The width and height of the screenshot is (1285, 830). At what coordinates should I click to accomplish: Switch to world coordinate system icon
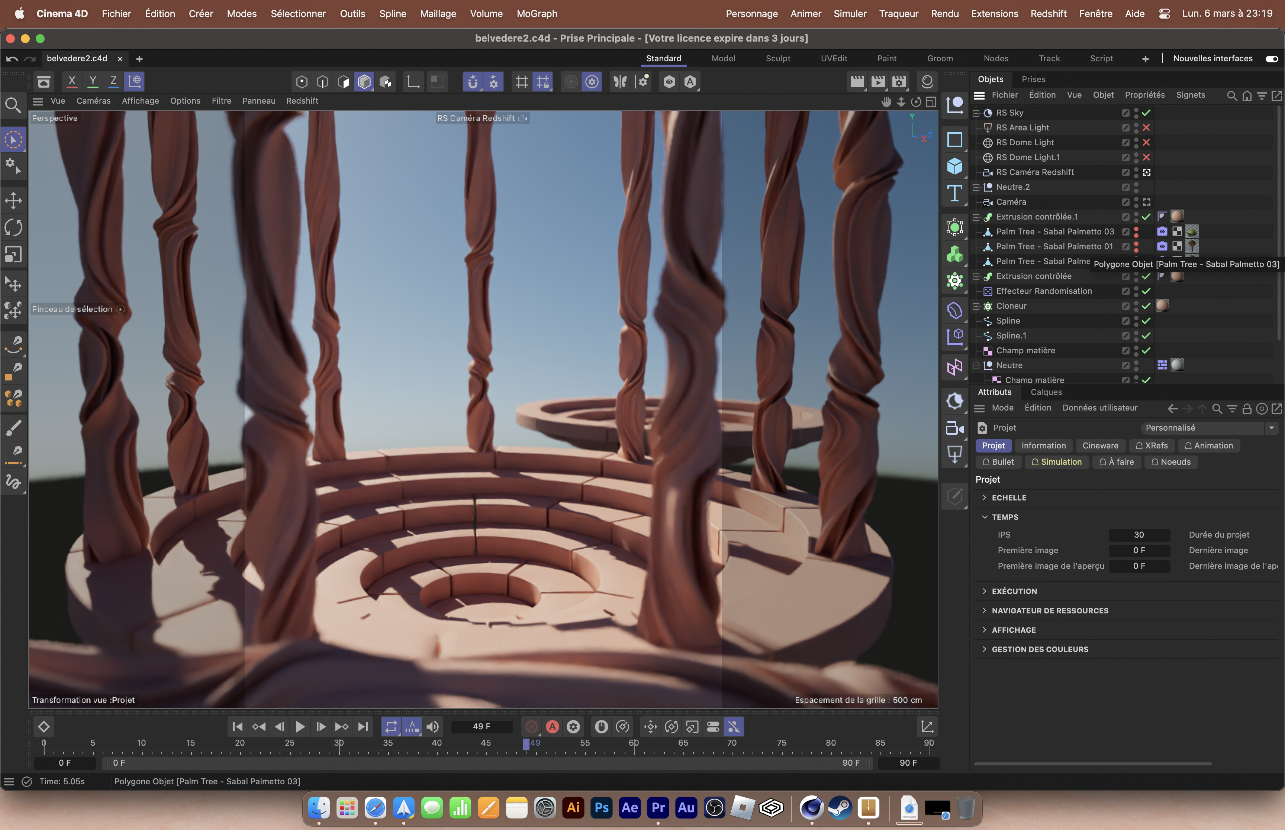pyautogui.click(x=134, y=81)
